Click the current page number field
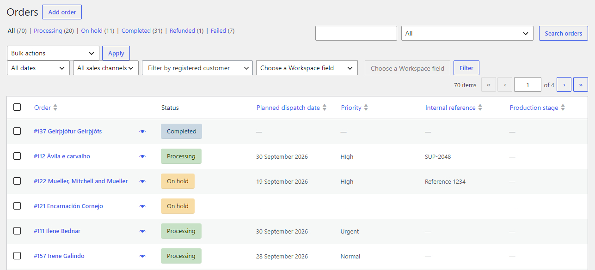The width and height of the screenshot is (595, 270). (x=528, y=84)
